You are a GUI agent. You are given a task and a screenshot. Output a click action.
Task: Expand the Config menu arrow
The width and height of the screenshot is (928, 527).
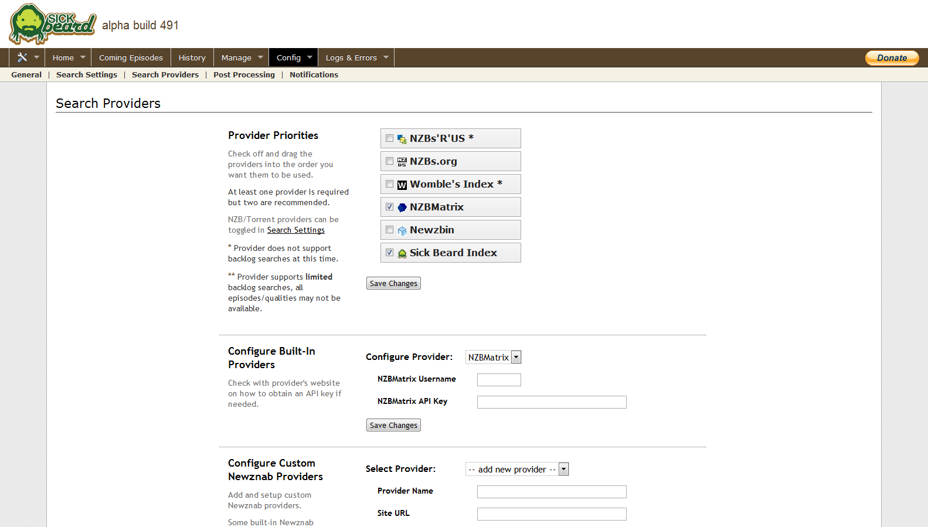310,57
